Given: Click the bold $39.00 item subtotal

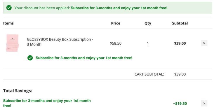Looking at the screenshot, I should tap(180, 43).
